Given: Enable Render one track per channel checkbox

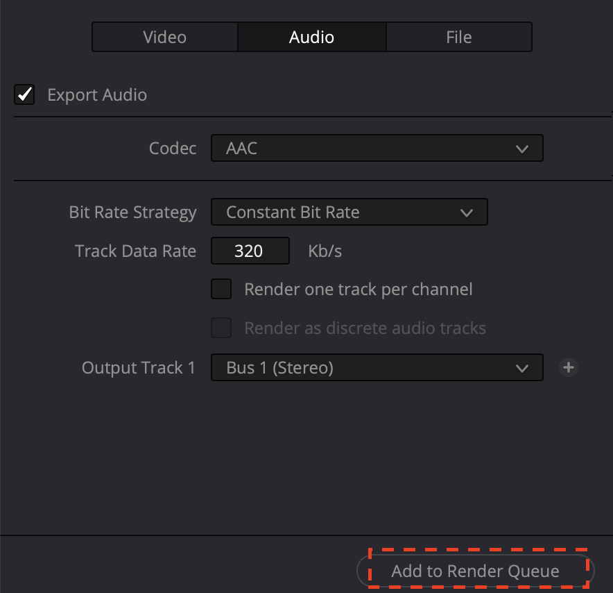Looking at the screenshot, I should pos(221,289).
